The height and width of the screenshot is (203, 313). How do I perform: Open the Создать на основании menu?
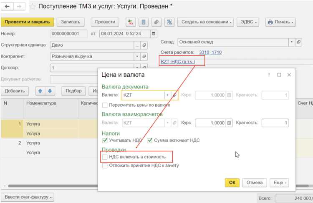tap(205, 22)
